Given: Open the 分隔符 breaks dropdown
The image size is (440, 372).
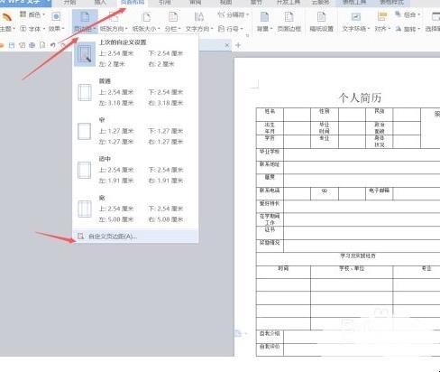Looking at the screenshot, I should coord(234,14).
